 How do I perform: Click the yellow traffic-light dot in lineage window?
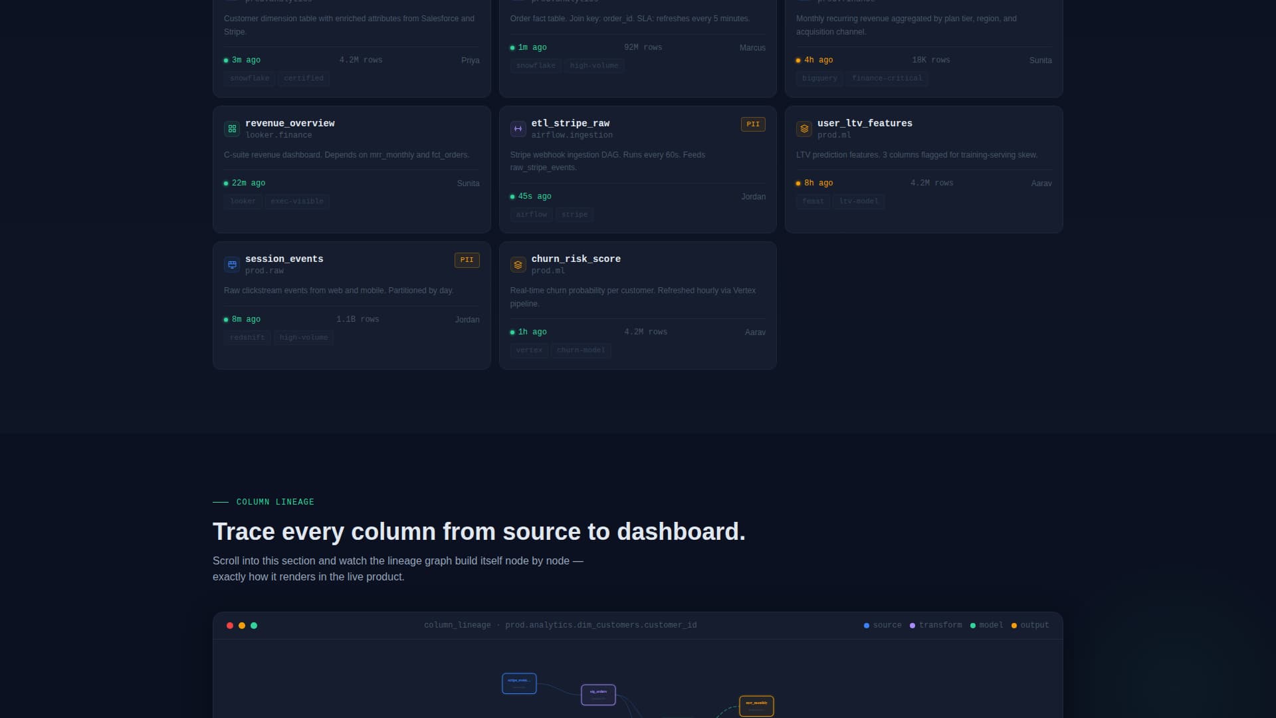click(241, 625)
